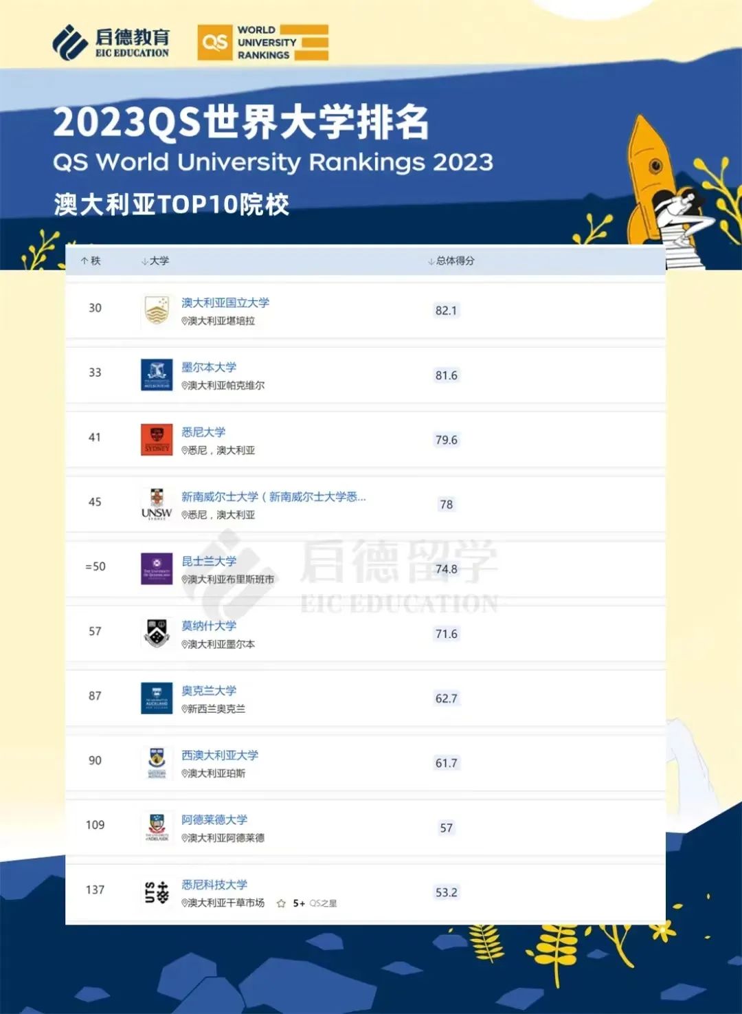
Task: Open the 阿德莱德大学 link
Action: pyautogui.click(x=214, y=819)
